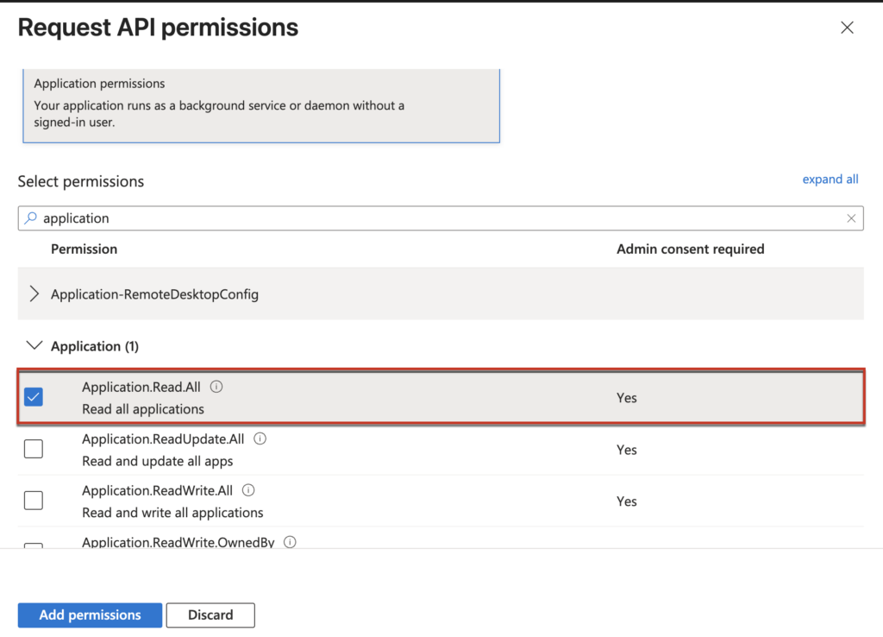Tick the Application.ReadWrite.OwnedBy checkbox

pos(34,546)
